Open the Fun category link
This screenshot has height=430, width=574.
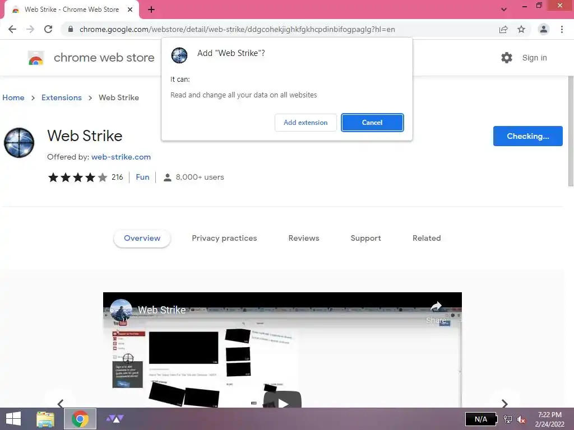(142, 177)
